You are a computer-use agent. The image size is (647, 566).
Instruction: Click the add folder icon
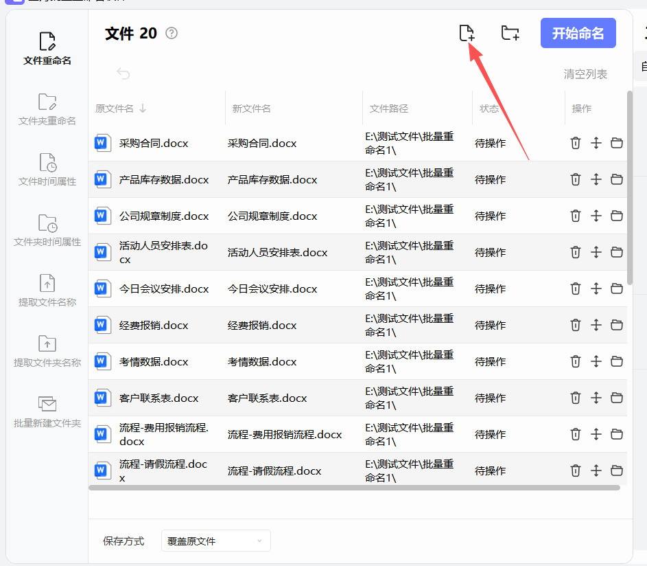pyautogui.click(x=510, y=33)
